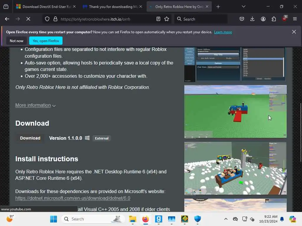The image size is (302, 226).
Task: Open tracking protection shield in address bar
Action: [47, 19]
